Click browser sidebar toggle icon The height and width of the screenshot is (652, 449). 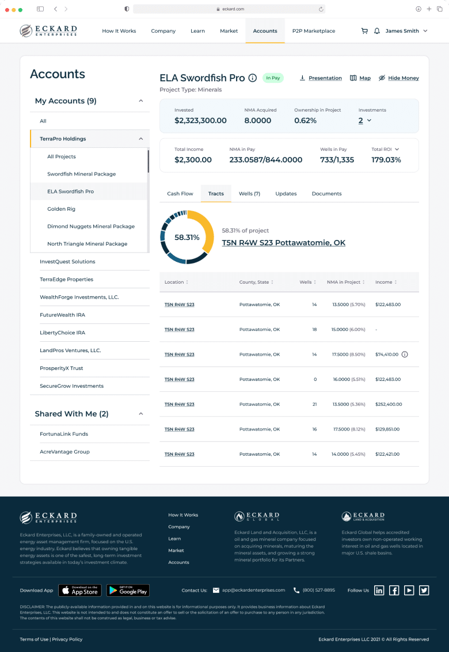pos(40,9)
